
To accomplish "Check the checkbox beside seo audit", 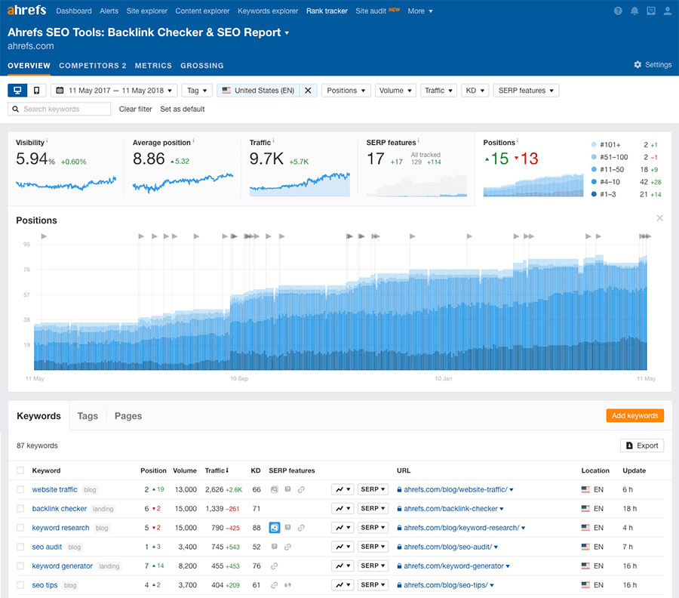I will pos(19,546).
